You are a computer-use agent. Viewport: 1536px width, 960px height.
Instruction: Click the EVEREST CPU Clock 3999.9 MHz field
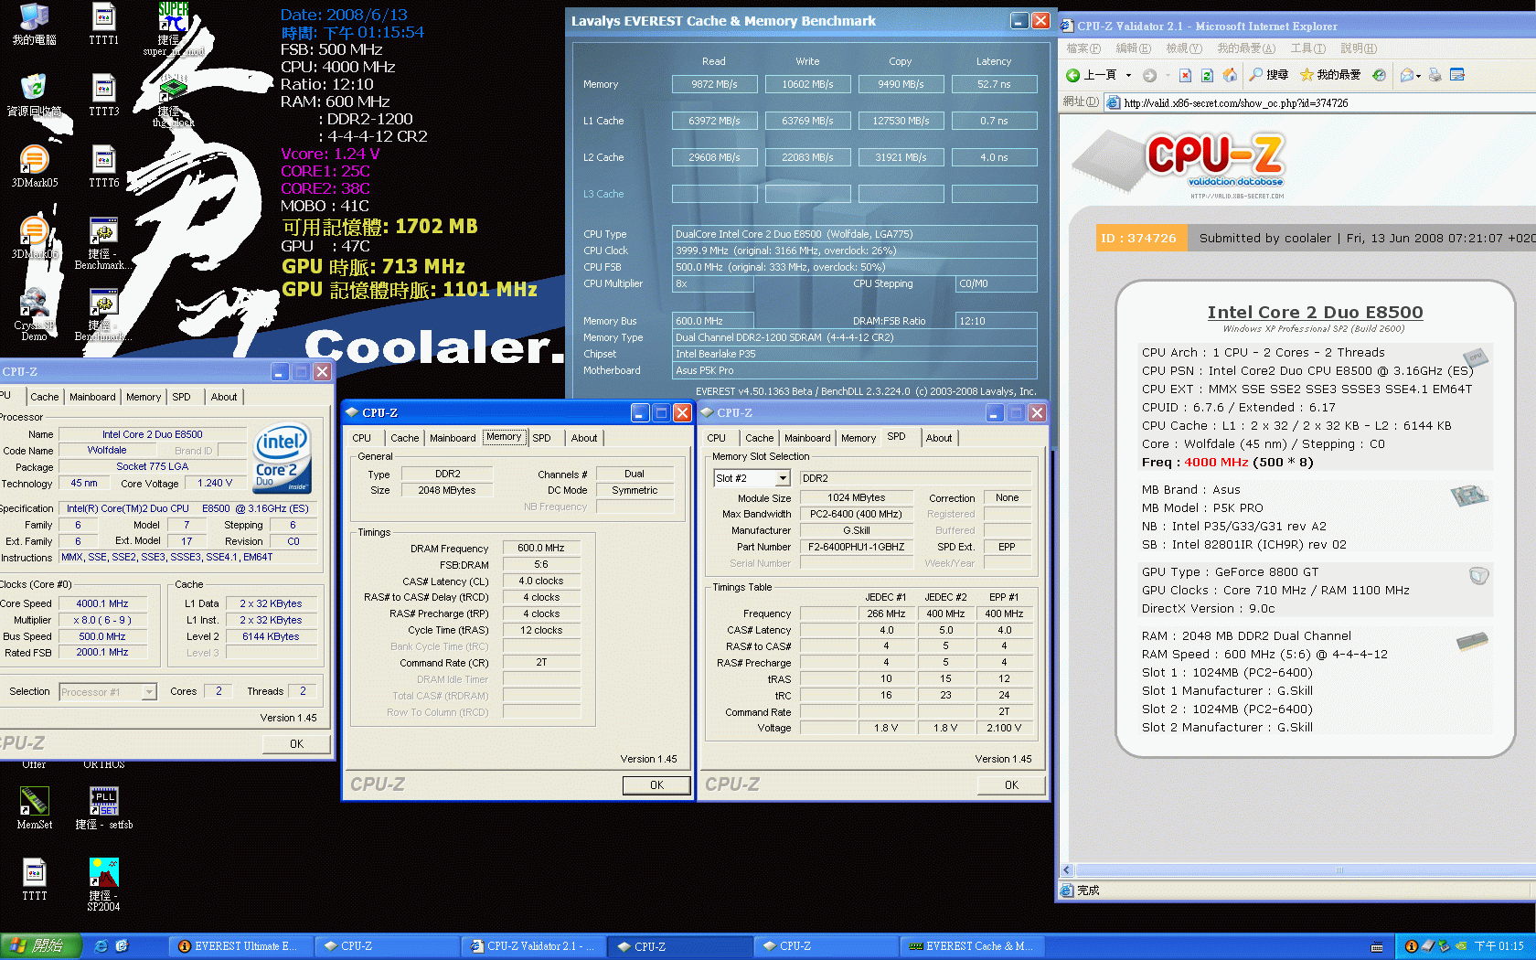click(855, 251)
